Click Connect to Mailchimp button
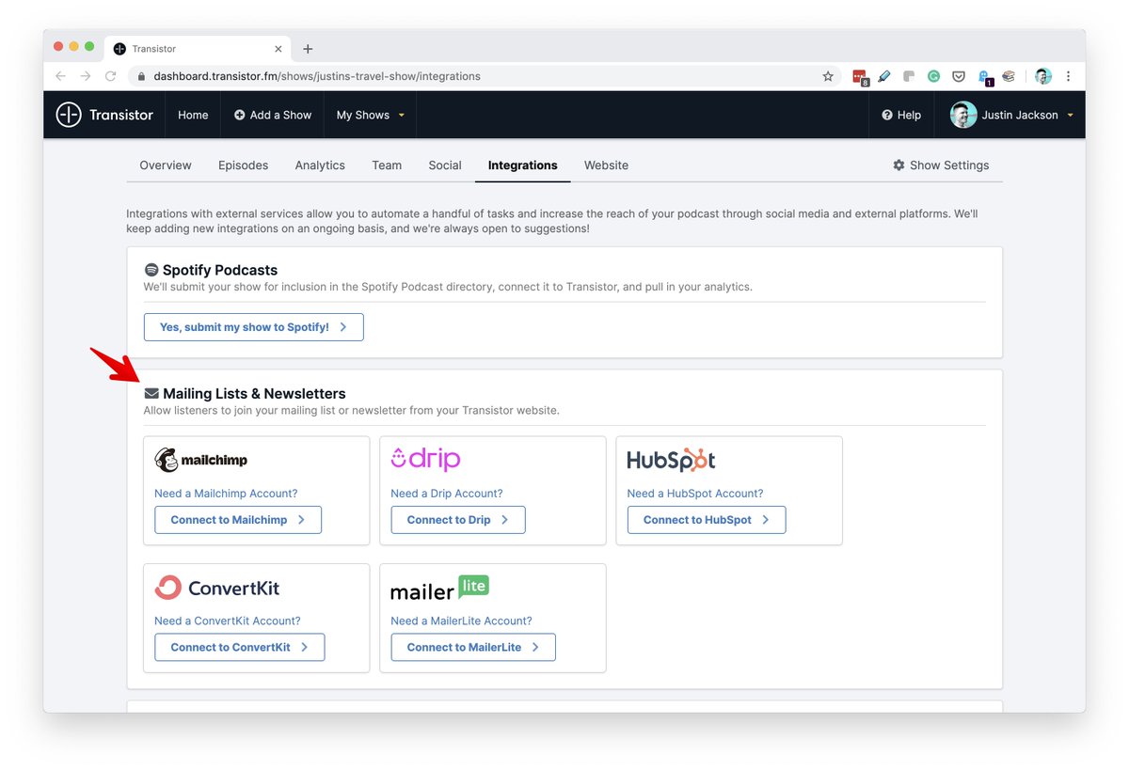 237,520
